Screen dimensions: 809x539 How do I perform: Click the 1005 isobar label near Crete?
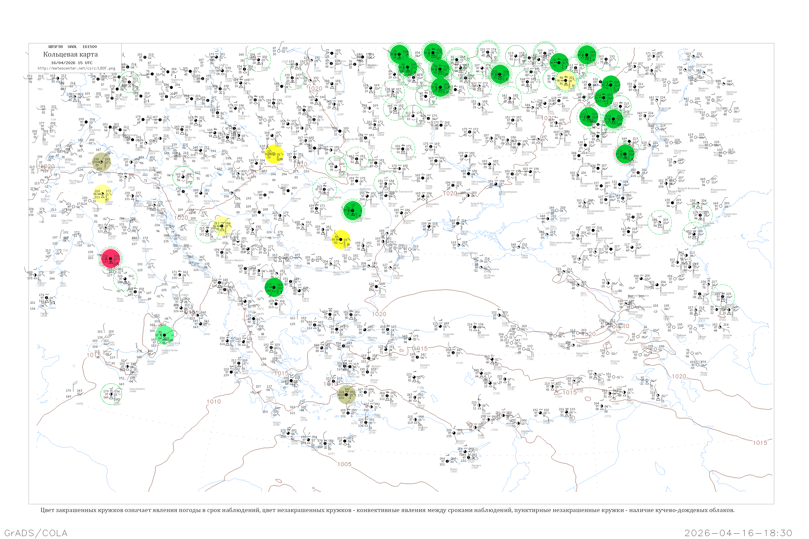pos(344,464)
